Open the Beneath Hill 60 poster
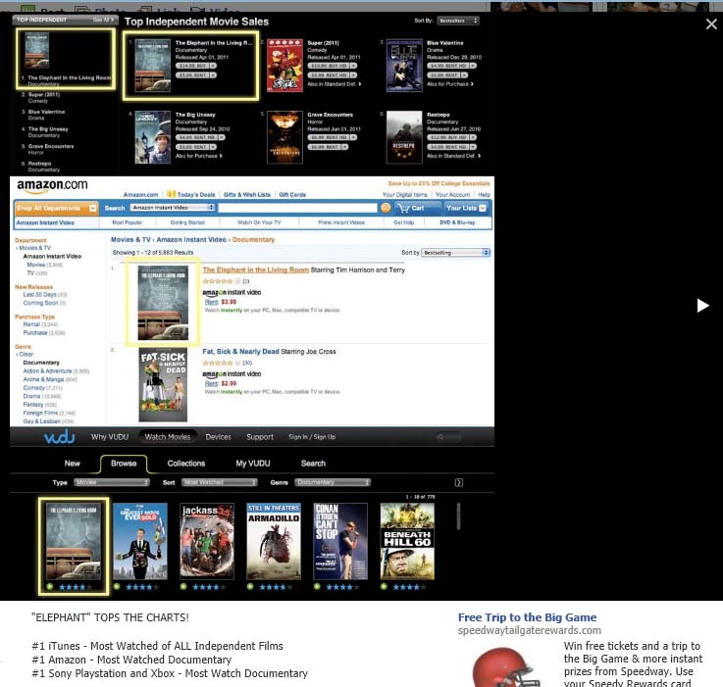The width and height of the screenshot is (723, 687). pyautogui.click(x=407, y=541)
